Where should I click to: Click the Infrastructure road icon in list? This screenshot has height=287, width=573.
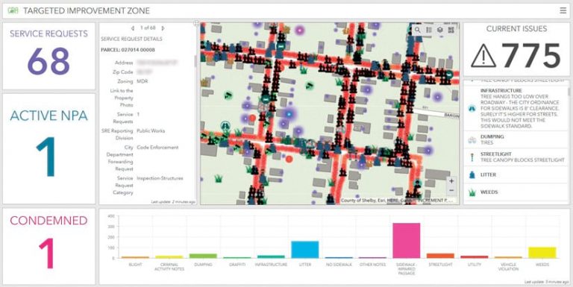tap(472, 108)
